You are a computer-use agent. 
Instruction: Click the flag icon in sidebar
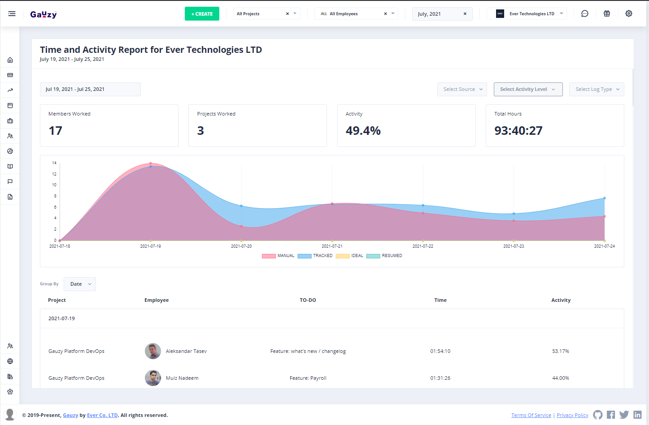click(10, 182)
